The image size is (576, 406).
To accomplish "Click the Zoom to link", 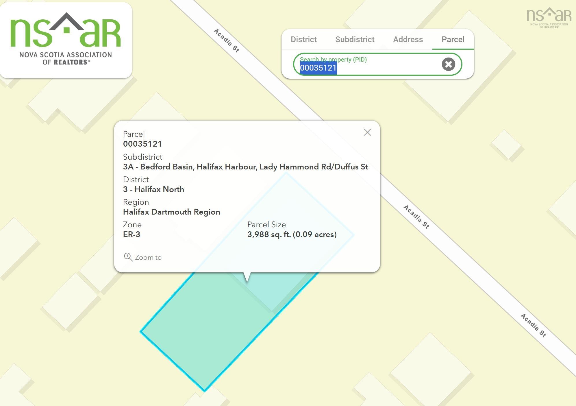I will pyautogui.click(x=142, y=257).
